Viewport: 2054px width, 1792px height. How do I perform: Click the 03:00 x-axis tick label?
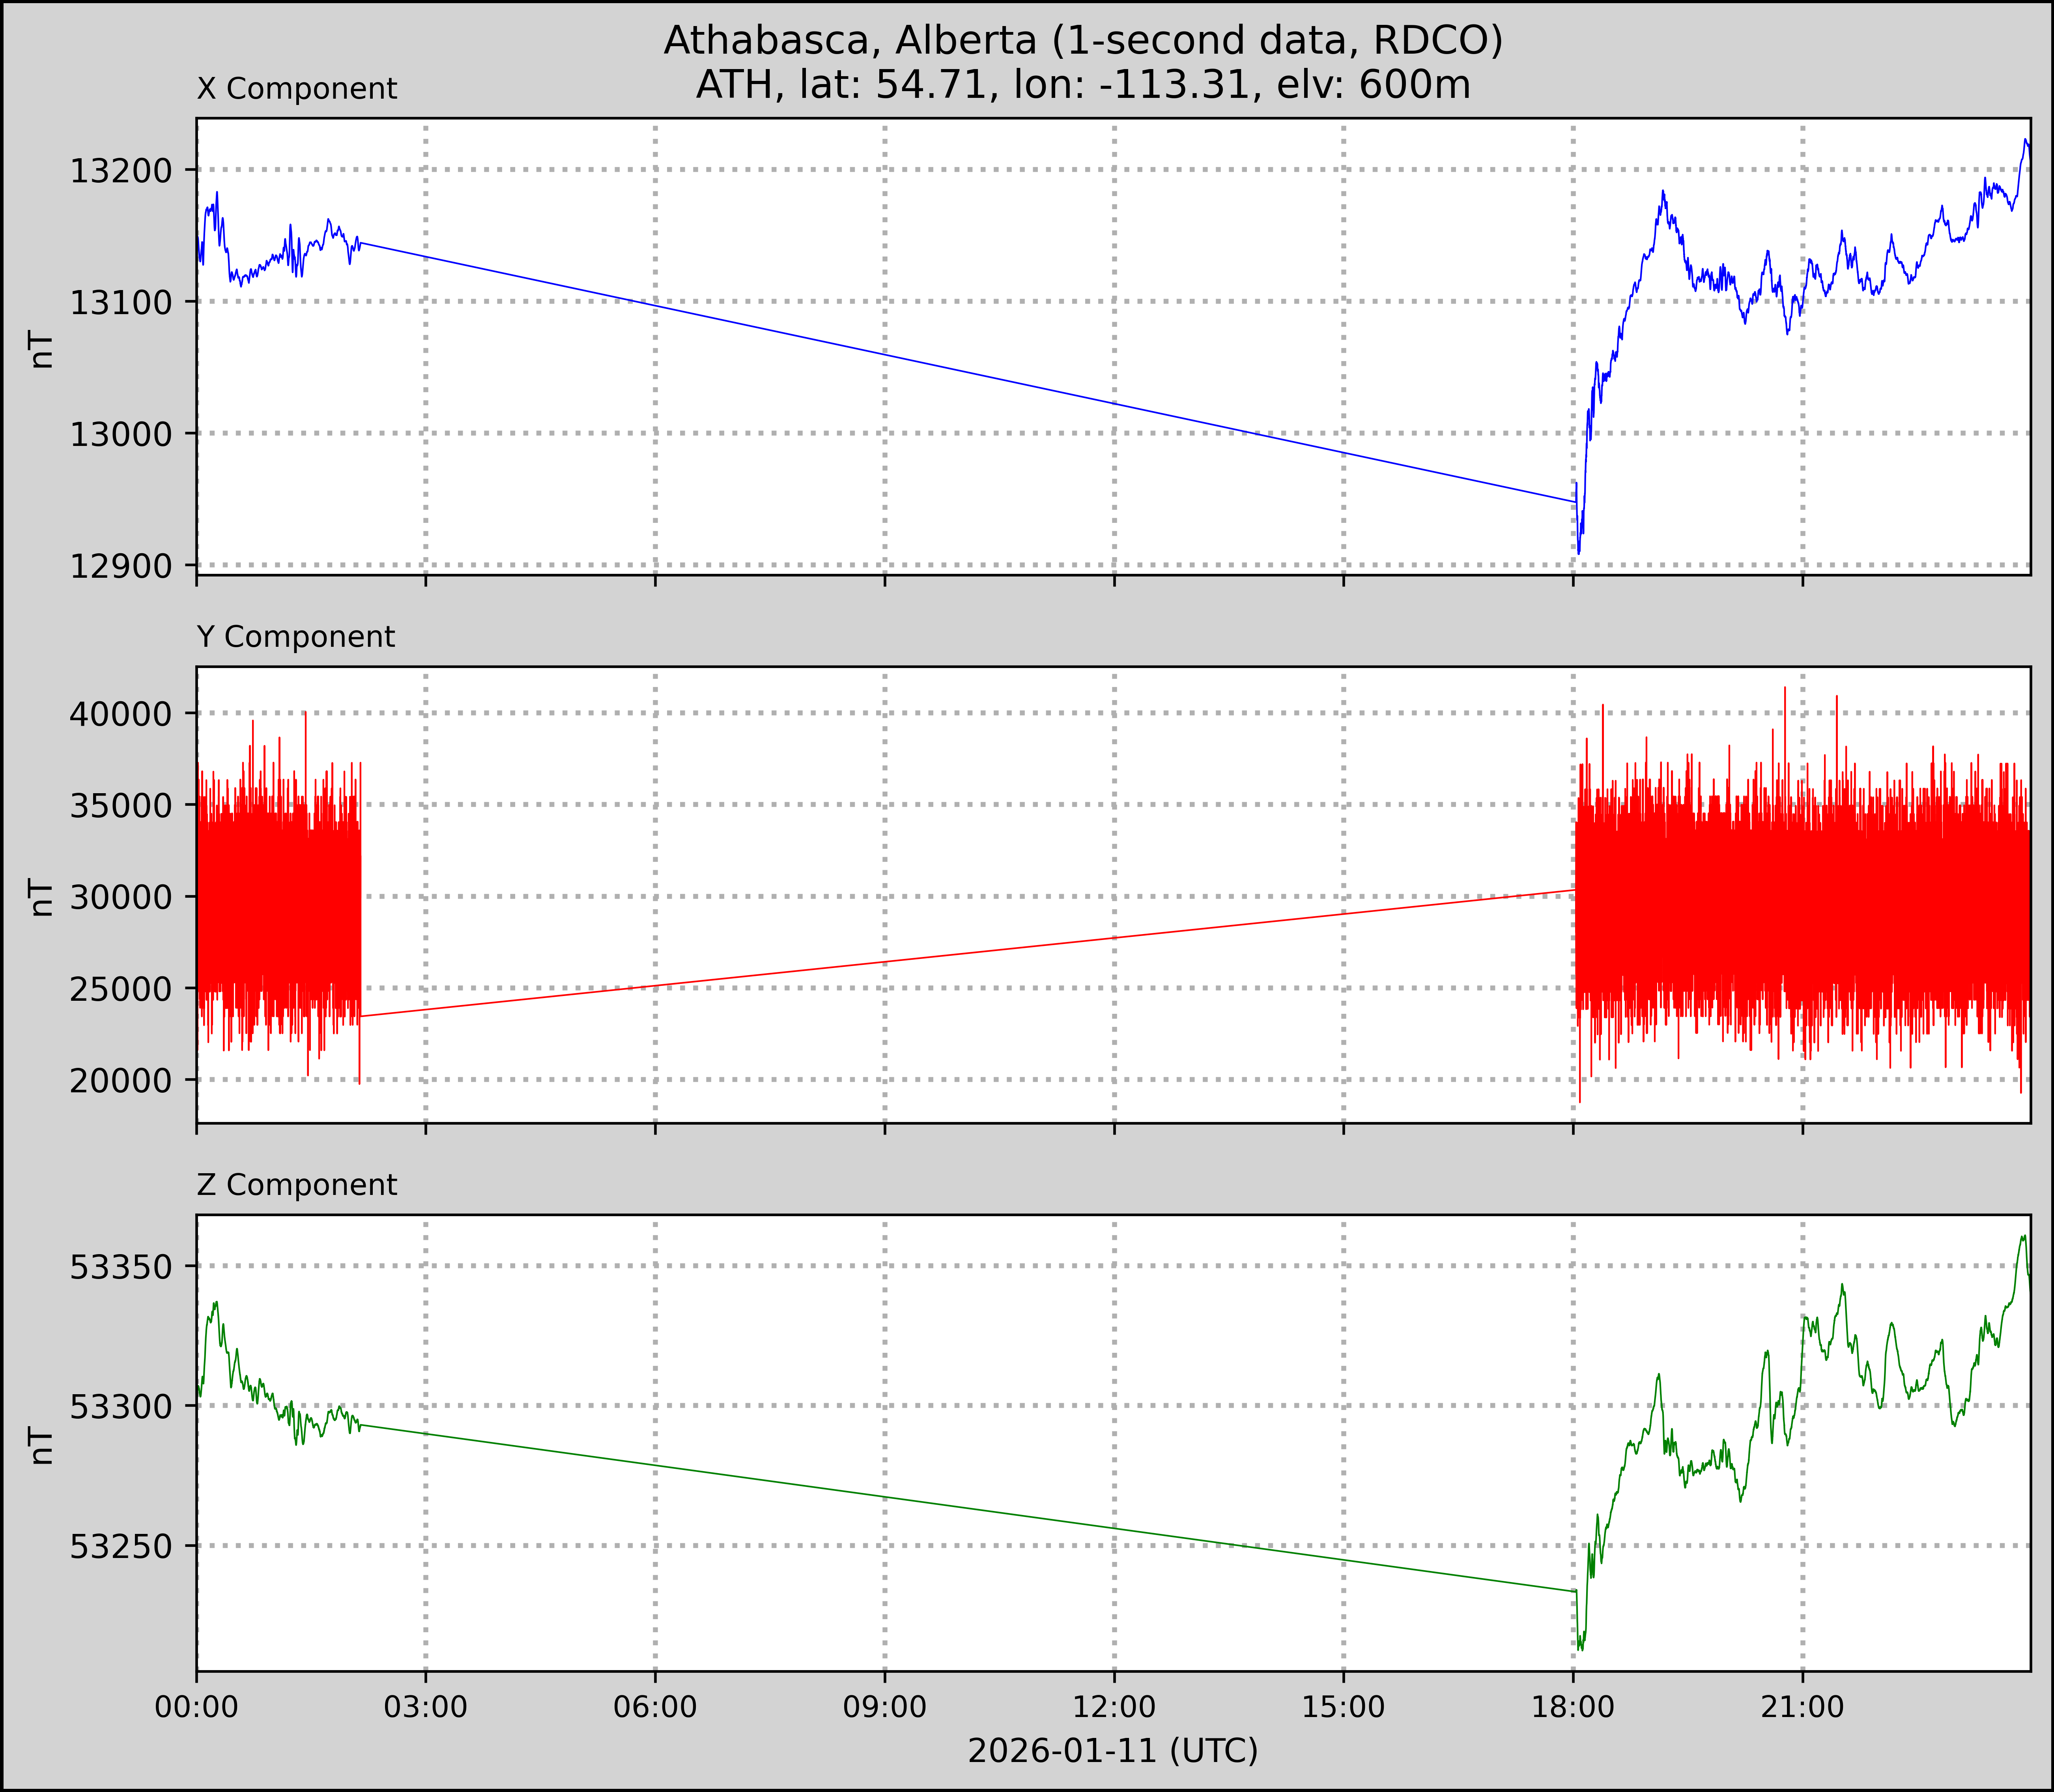point(426,1706)
